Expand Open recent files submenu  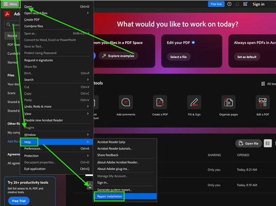tap(57, 13)
